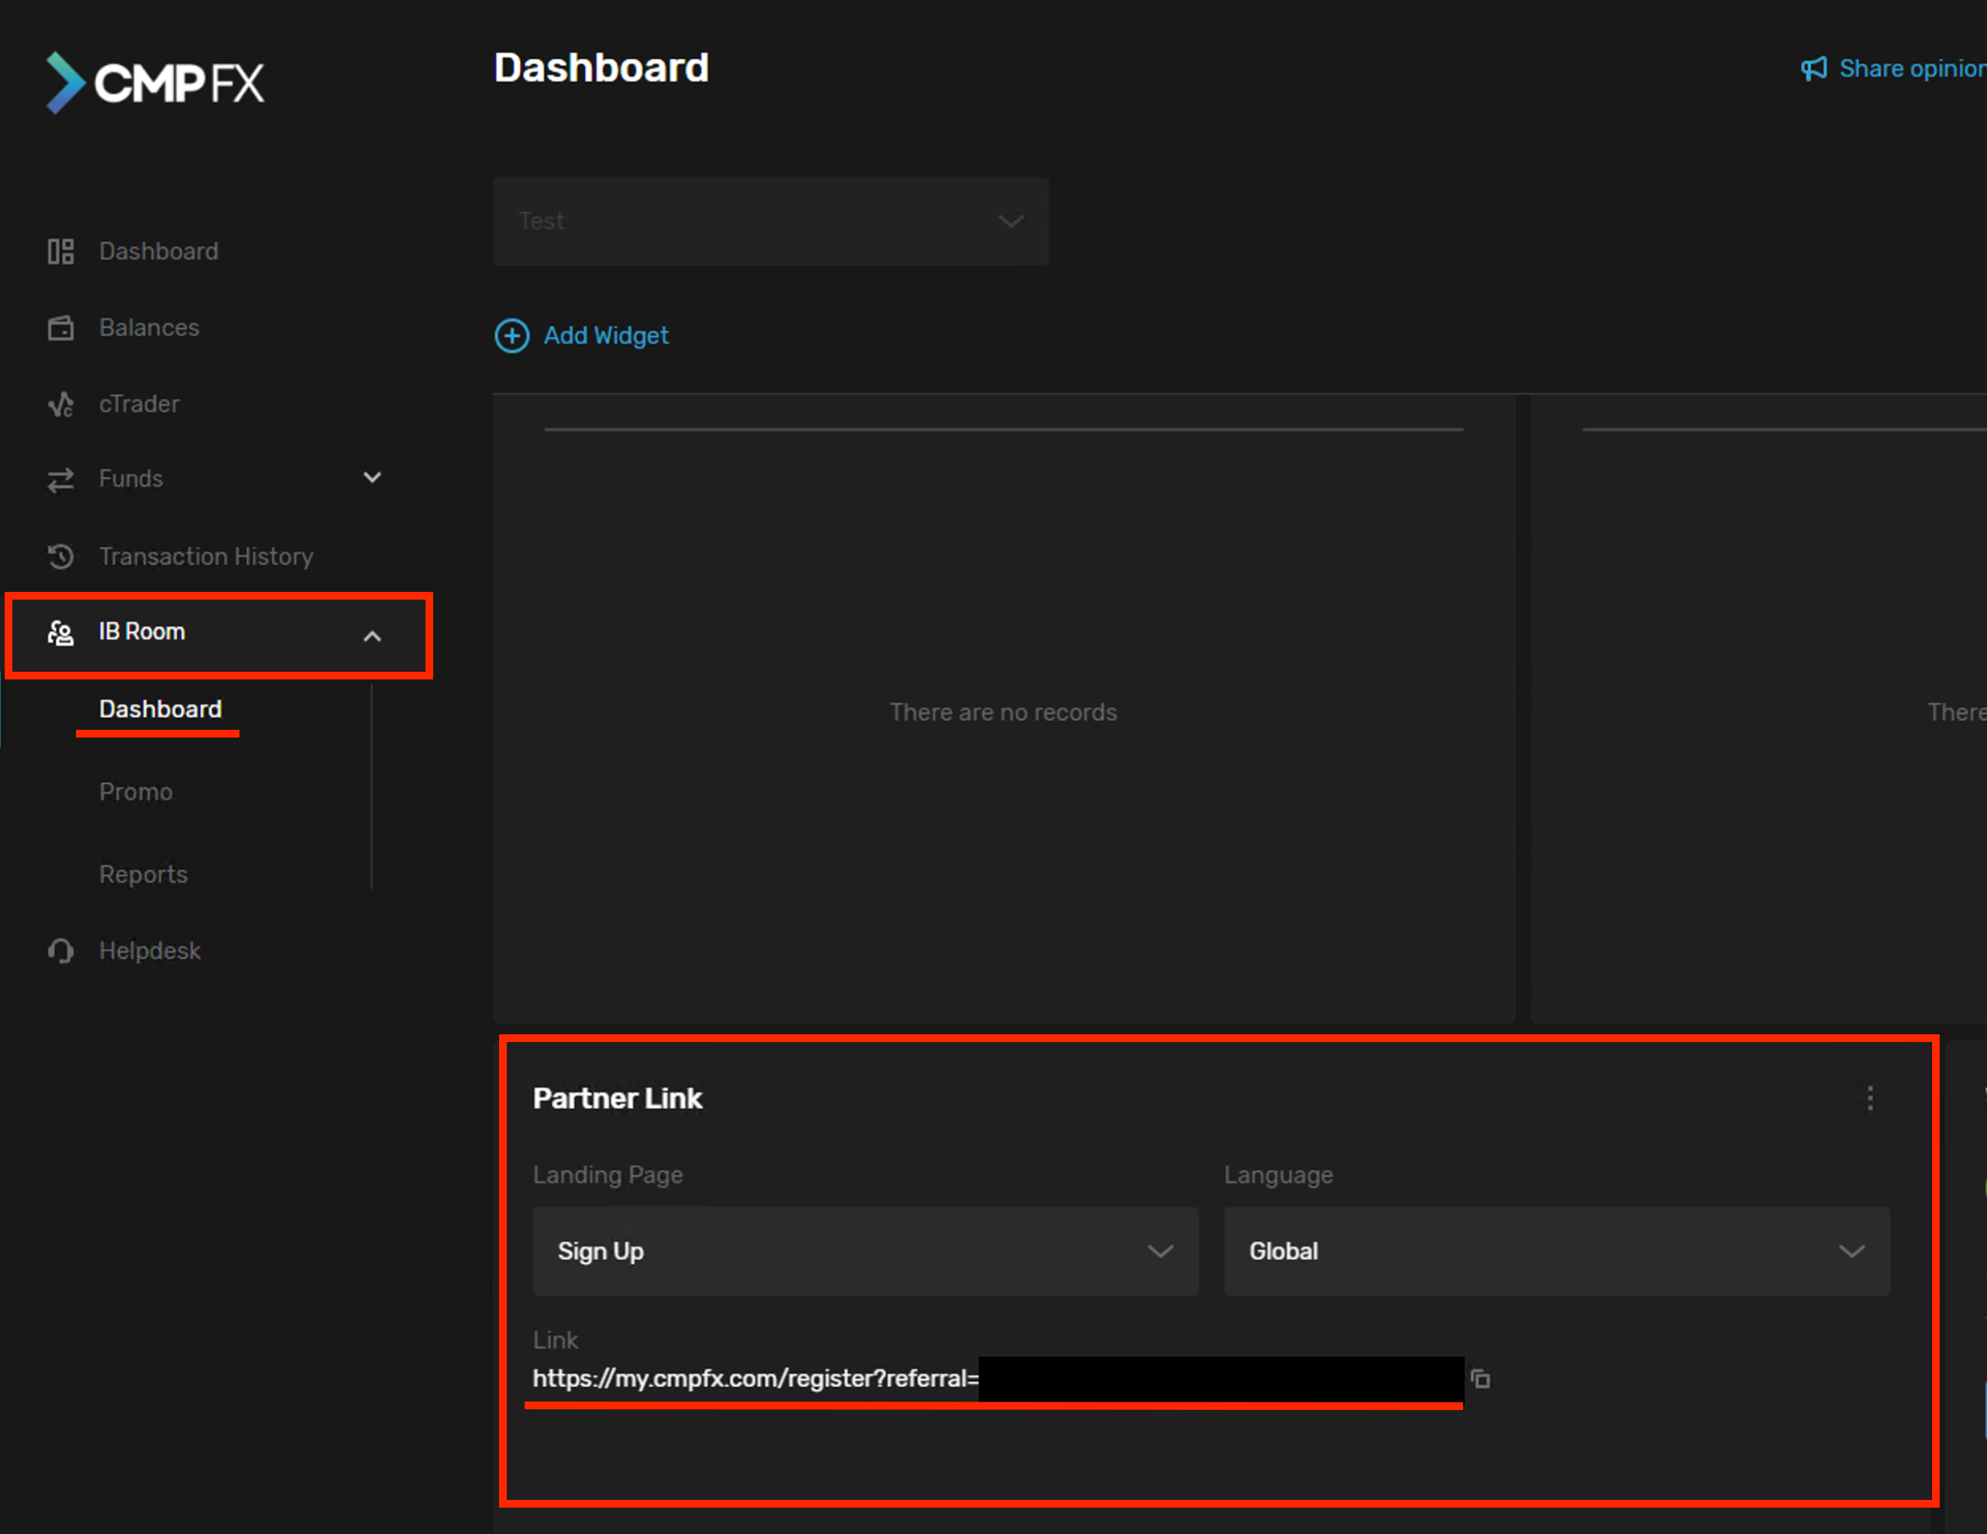
Task: Open Partner Link widget three-dot menu
Action: tap(1870, 1099)
